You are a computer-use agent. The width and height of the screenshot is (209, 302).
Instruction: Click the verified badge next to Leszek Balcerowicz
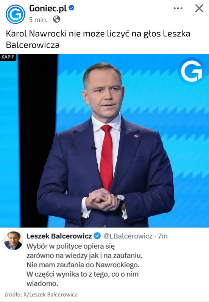[x=97, y=236]
